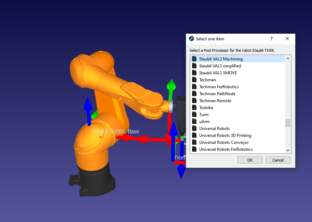Image resolution: width=312 pixels, height=222 pixels.
Task: Select Universal Robots 3D Printing entry
Action: (225, 135)
